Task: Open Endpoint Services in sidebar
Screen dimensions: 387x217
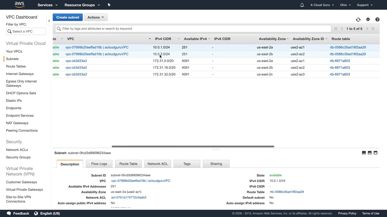Action: [20, 116]
